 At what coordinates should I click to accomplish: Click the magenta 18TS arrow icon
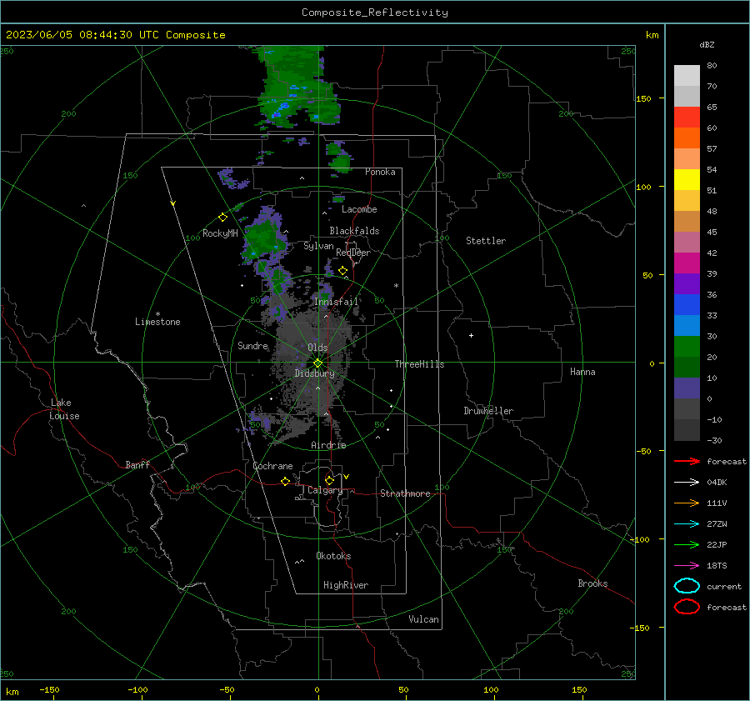click(x=687, y=566)
